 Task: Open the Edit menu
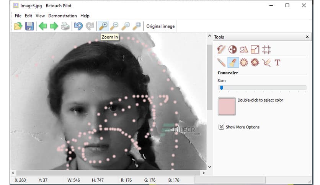[28, 16]
